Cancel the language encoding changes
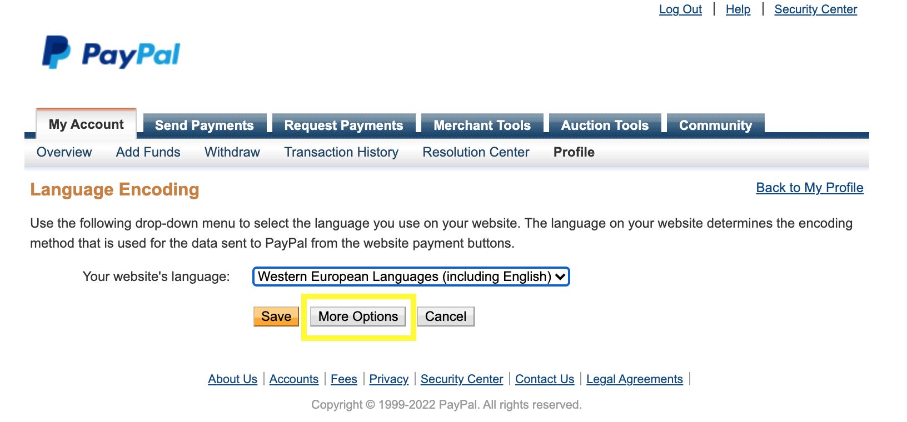Image resolution: width=907 pixels, height=422 pixels. [x=445, y=316]
